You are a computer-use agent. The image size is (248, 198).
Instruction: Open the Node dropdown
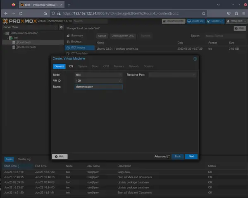(120, 75)
